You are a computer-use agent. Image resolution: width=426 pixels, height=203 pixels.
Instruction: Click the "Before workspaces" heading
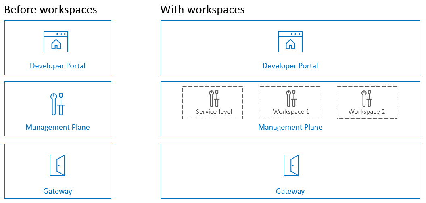tap(50, 10)
